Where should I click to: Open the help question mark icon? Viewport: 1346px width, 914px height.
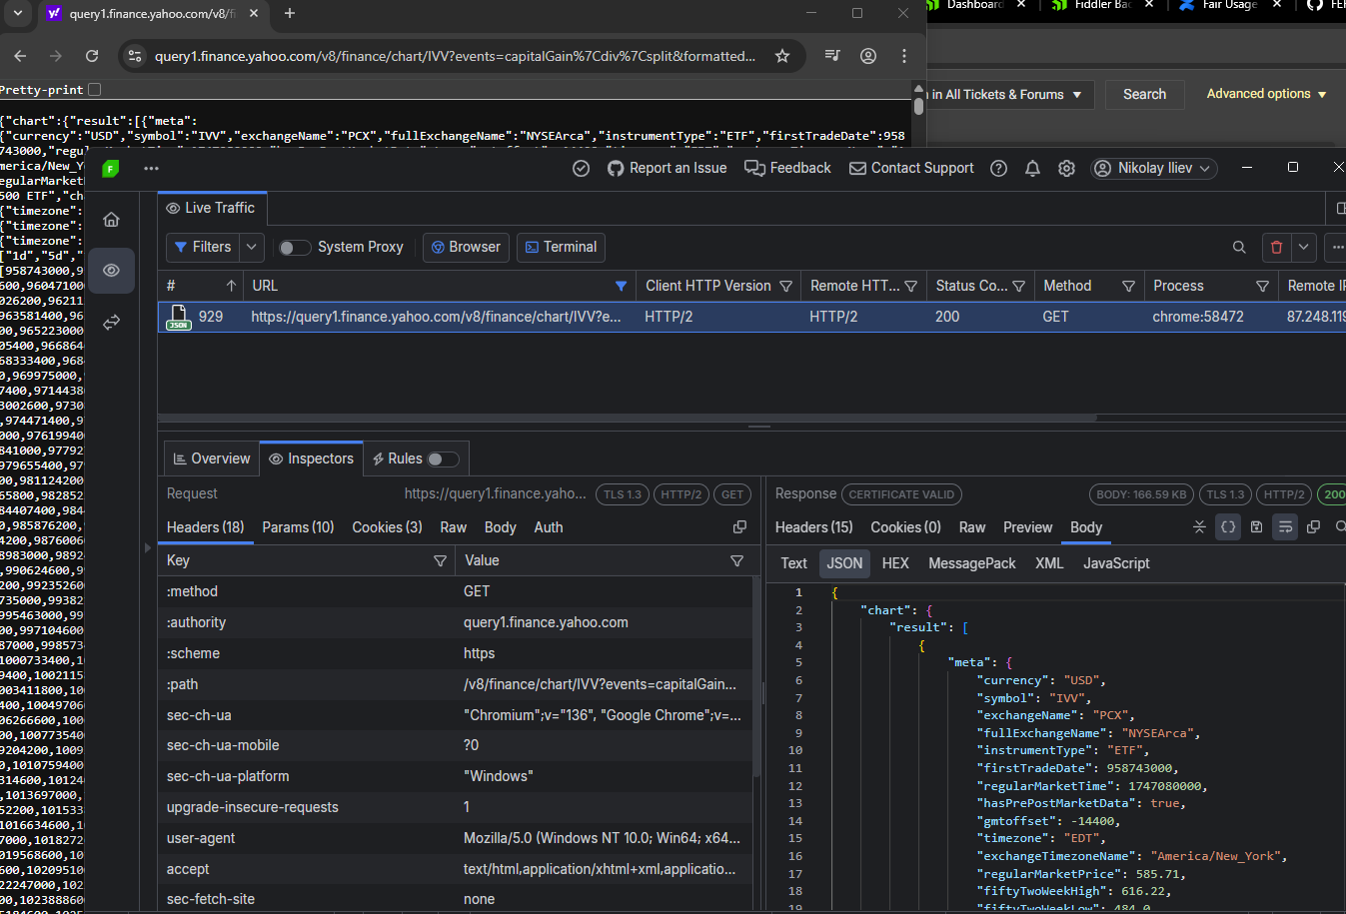(x=998, y=169)
